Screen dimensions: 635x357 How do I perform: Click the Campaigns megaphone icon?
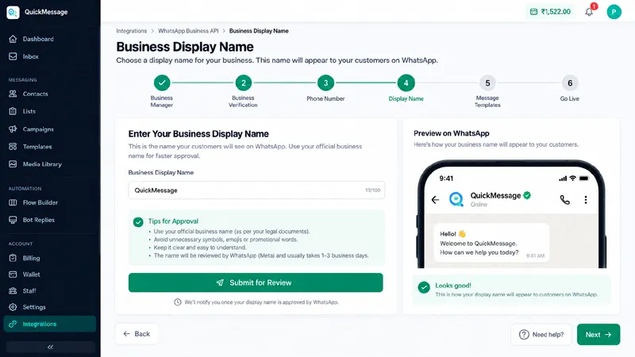point(13,129)
